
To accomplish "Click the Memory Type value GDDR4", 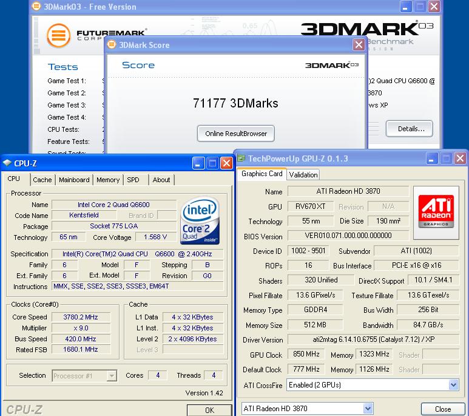I will tap(315, 309).
